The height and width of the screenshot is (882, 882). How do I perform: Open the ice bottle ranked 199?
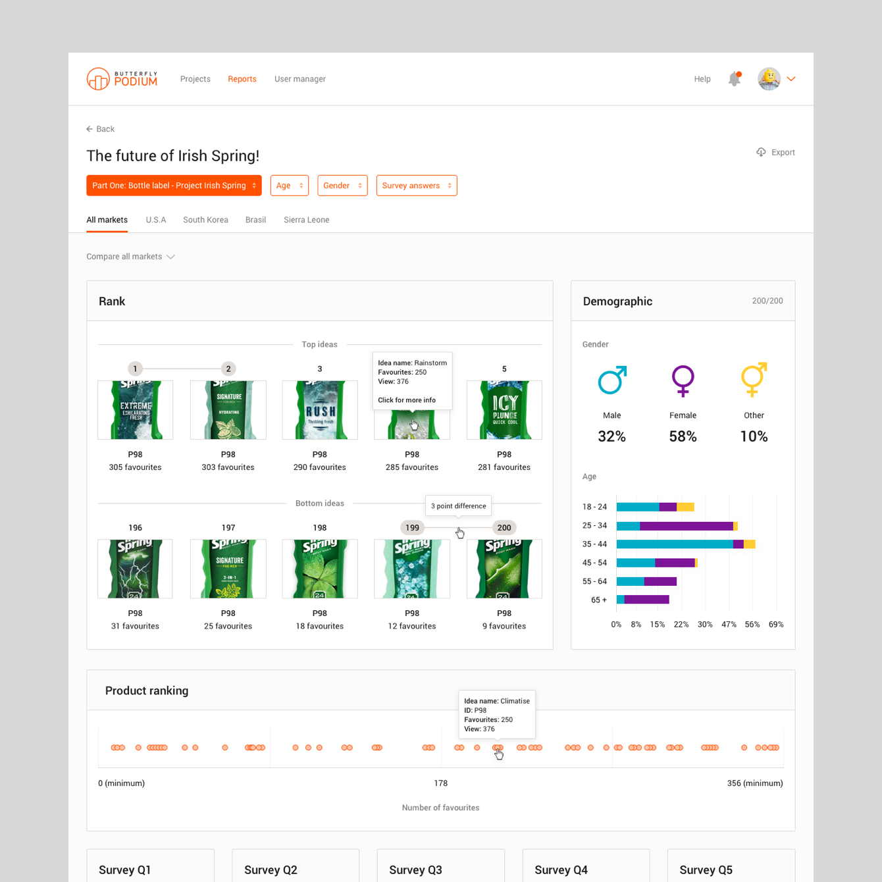[412, 569]
